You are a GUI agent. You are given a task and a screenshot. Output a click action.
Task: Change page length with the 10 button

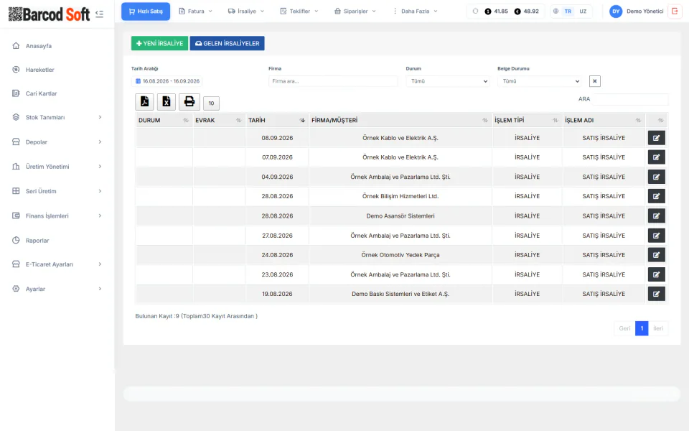click(211, 103)
